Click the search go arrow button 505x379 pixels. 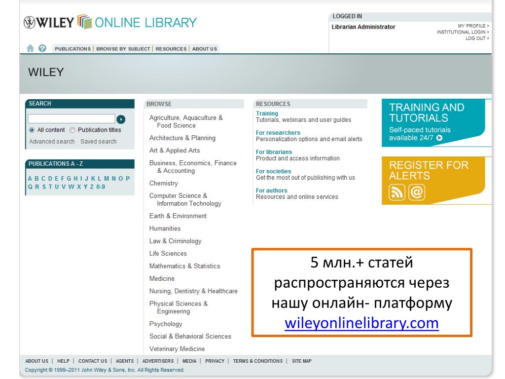pyautogui.click(x=121, y=119)
